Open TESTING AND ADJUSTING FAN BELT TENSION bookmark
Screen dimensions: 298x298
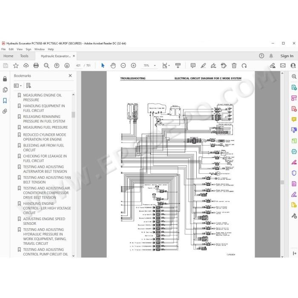tap(47, 180)
